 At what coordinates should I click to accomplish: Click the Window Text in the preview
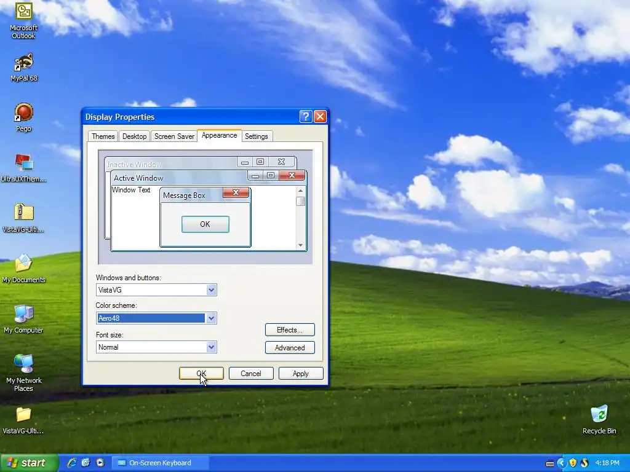[x=131, y=190]
